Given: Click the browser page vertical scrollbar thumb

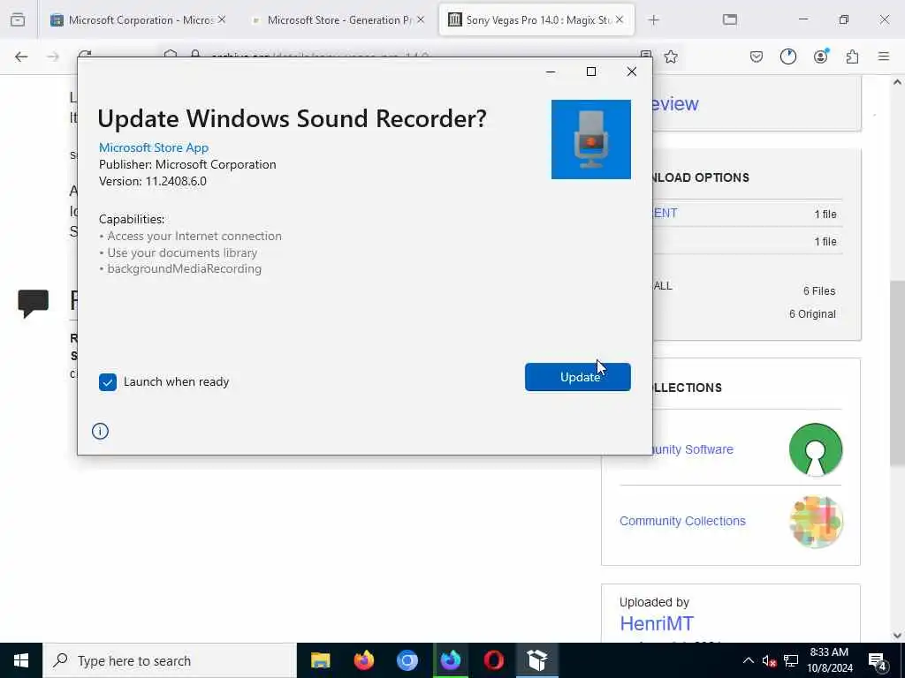Looking at the screenshot, I should pyautogui.click(x=896, y=373).
